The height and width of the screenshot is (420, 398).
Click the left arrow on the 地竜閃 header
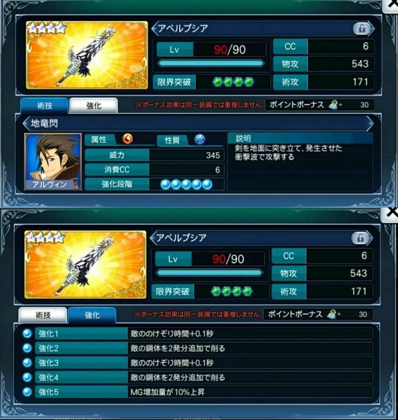point(26,123)
